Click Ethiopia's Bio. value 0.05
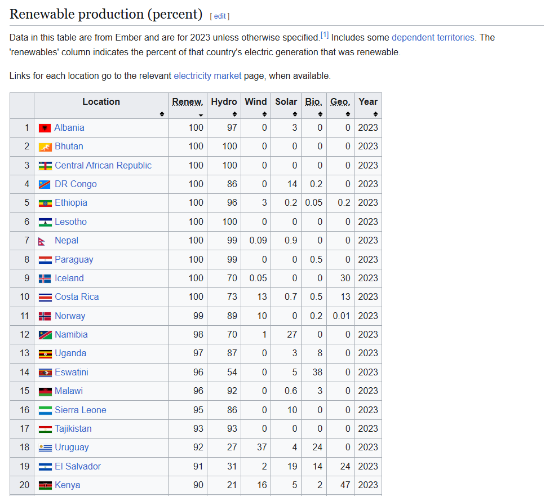545x496 pixels. point(314,203)
